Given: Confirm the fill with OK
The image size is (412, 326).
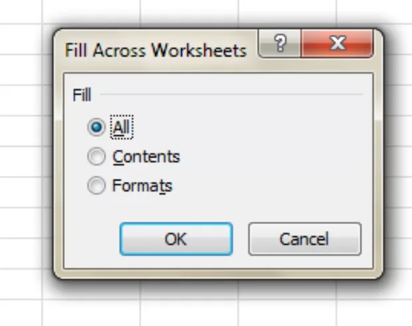Looking at the screenshot, I should [175, 239].
